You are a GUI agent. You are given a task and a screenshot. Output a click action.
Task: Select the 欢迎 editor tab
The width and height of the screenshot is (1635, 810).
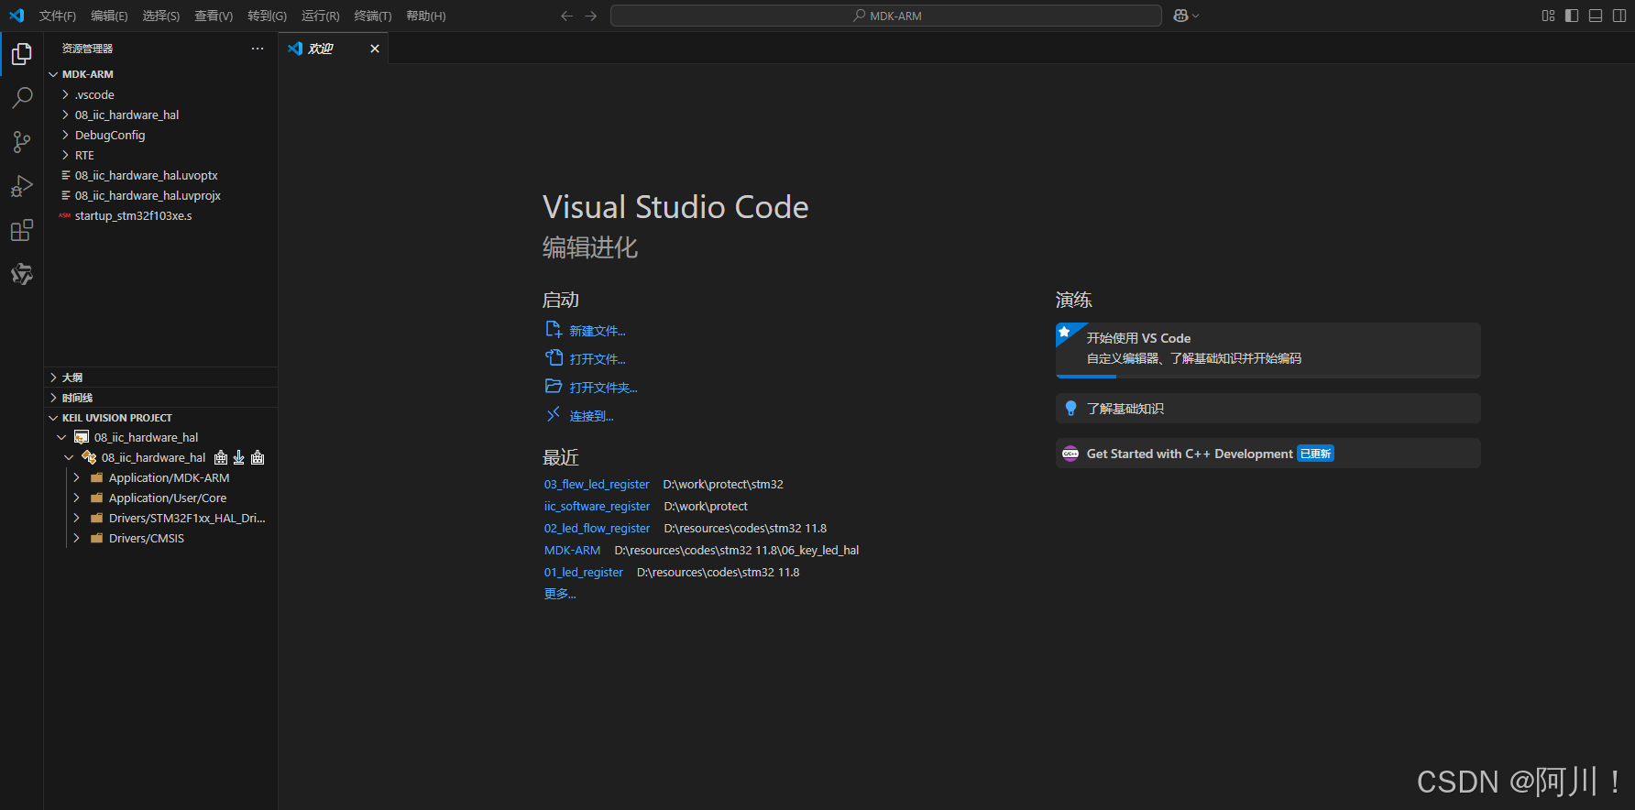(x=334, y=49)
